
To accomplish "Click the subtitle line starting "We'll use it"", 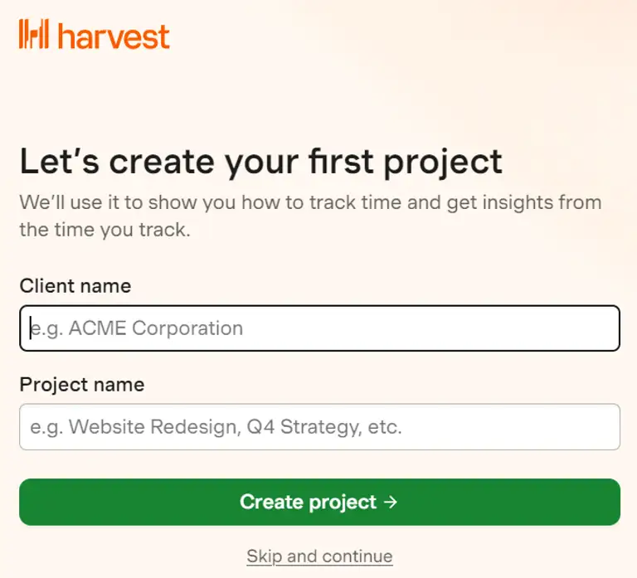I will pos(311,202).
